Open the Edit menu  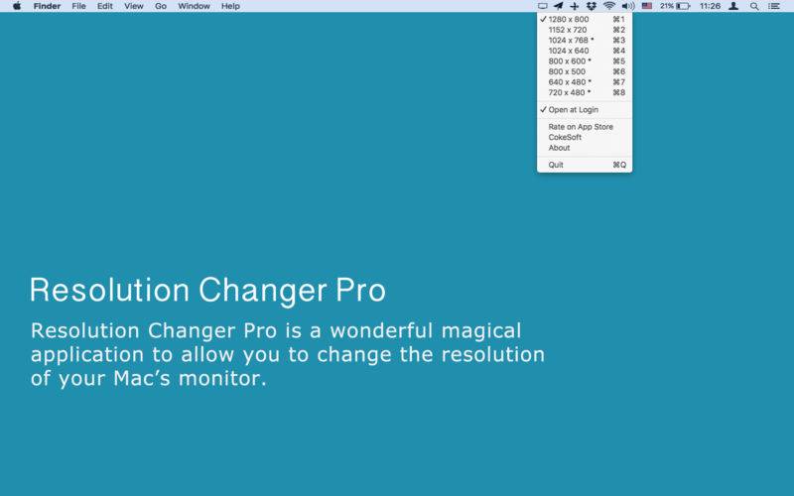tap(105, 6)
